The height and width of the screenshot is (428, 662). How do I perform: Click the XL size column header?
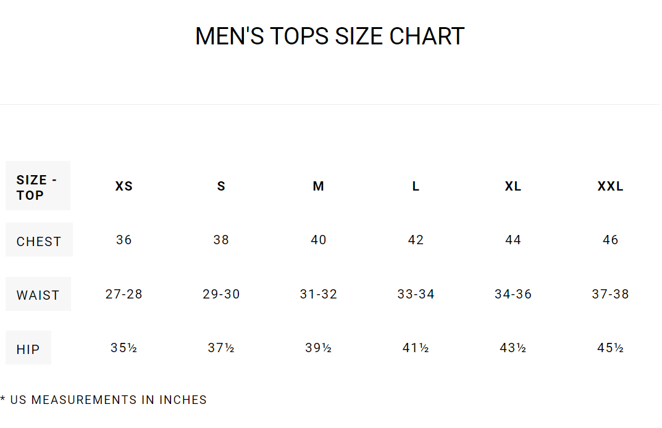pos(513,186)
